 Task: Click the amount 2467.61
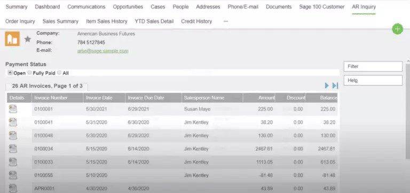click(264, 149)
